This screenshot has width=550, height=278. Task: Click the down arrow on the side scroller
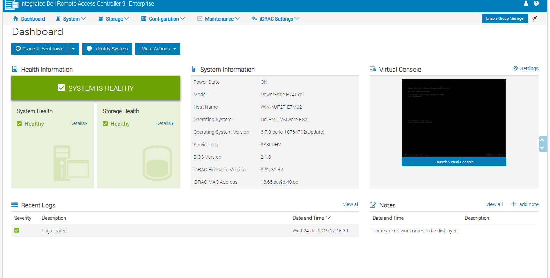(x=542, y=148)
